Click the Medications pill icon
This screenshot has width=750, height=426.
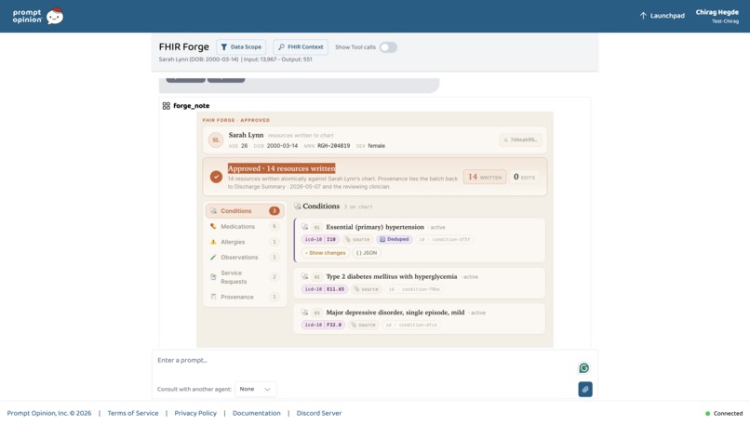tap(213, 227)
